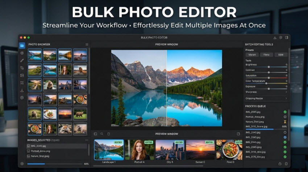Viewport: 308px width, 172px height.
Task: Click the gear icon beside the bottom progress bar
Action: pos(22,164)
